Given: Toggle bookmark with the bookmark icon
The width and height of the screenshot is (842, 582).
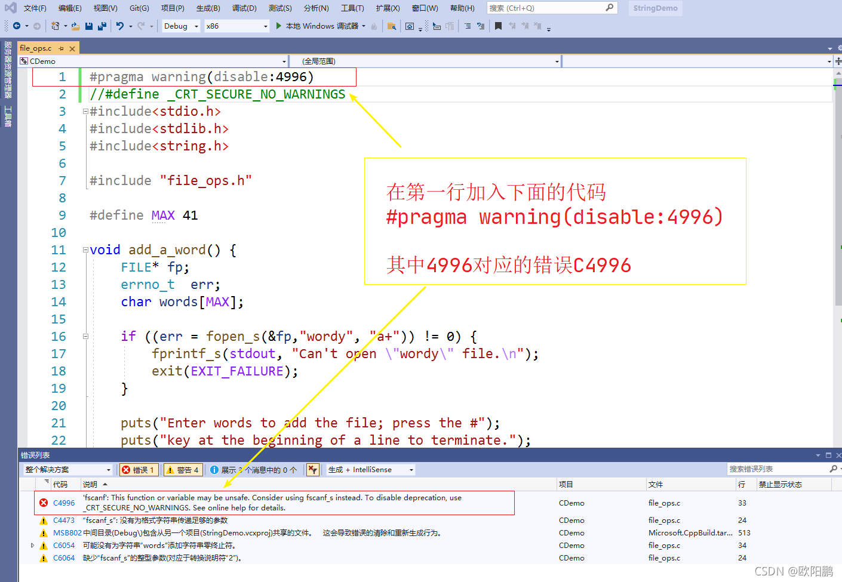Looking at the screenshot, I should pyautogui.click(x=498, y=26).
